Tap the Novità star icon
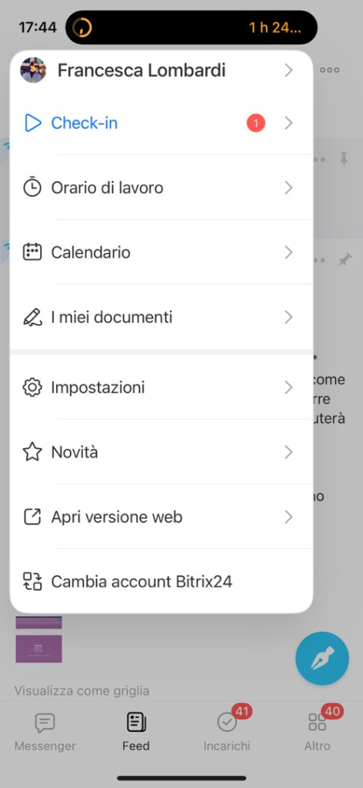The height and width of the screenshot is (788, 363). coord(32,452)
